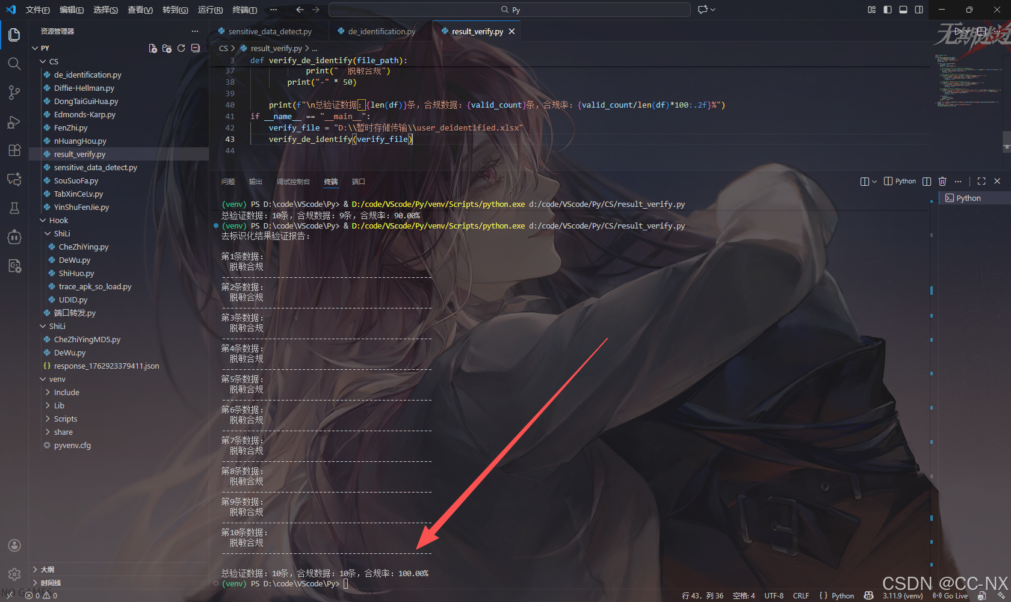Screen dimensions: 1011x602
Task: Open the 文件(F) menu
Action: [x=37, y=10]
